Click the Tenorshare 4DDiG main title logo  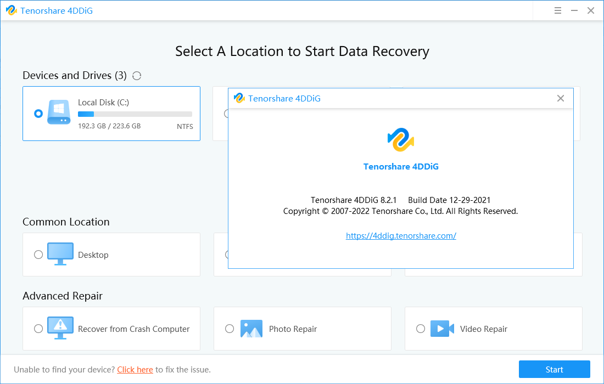point(12,10)
